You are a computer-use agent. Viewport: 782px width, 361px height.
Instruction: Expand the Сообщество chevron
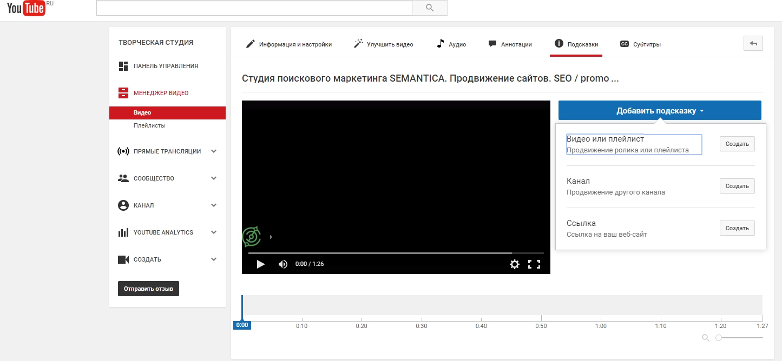pos(214,178)
